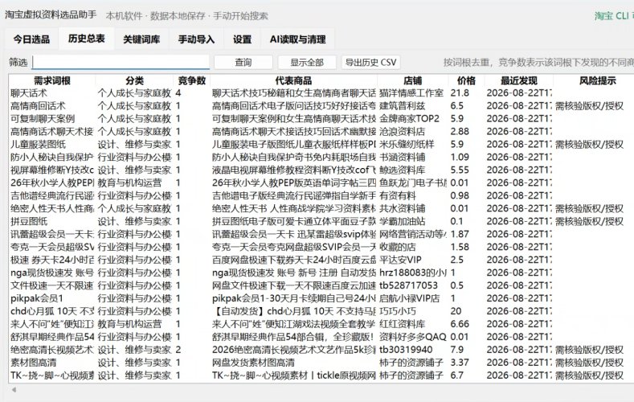Click shop name 沧浪资料店

coord(403,131)
